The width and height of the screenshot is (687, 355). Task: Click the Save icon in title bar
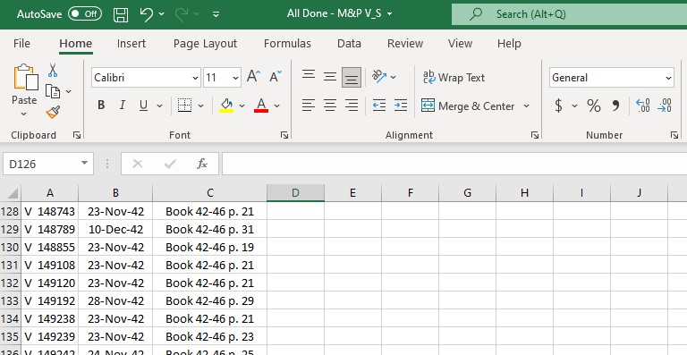click(x=121, y=14)
